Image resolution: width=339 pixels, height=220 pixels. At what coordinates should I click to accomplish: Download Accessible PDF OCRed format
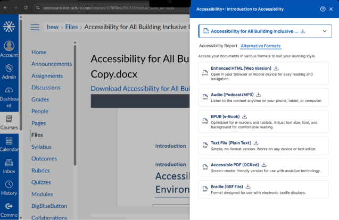[x=264, y=165]
